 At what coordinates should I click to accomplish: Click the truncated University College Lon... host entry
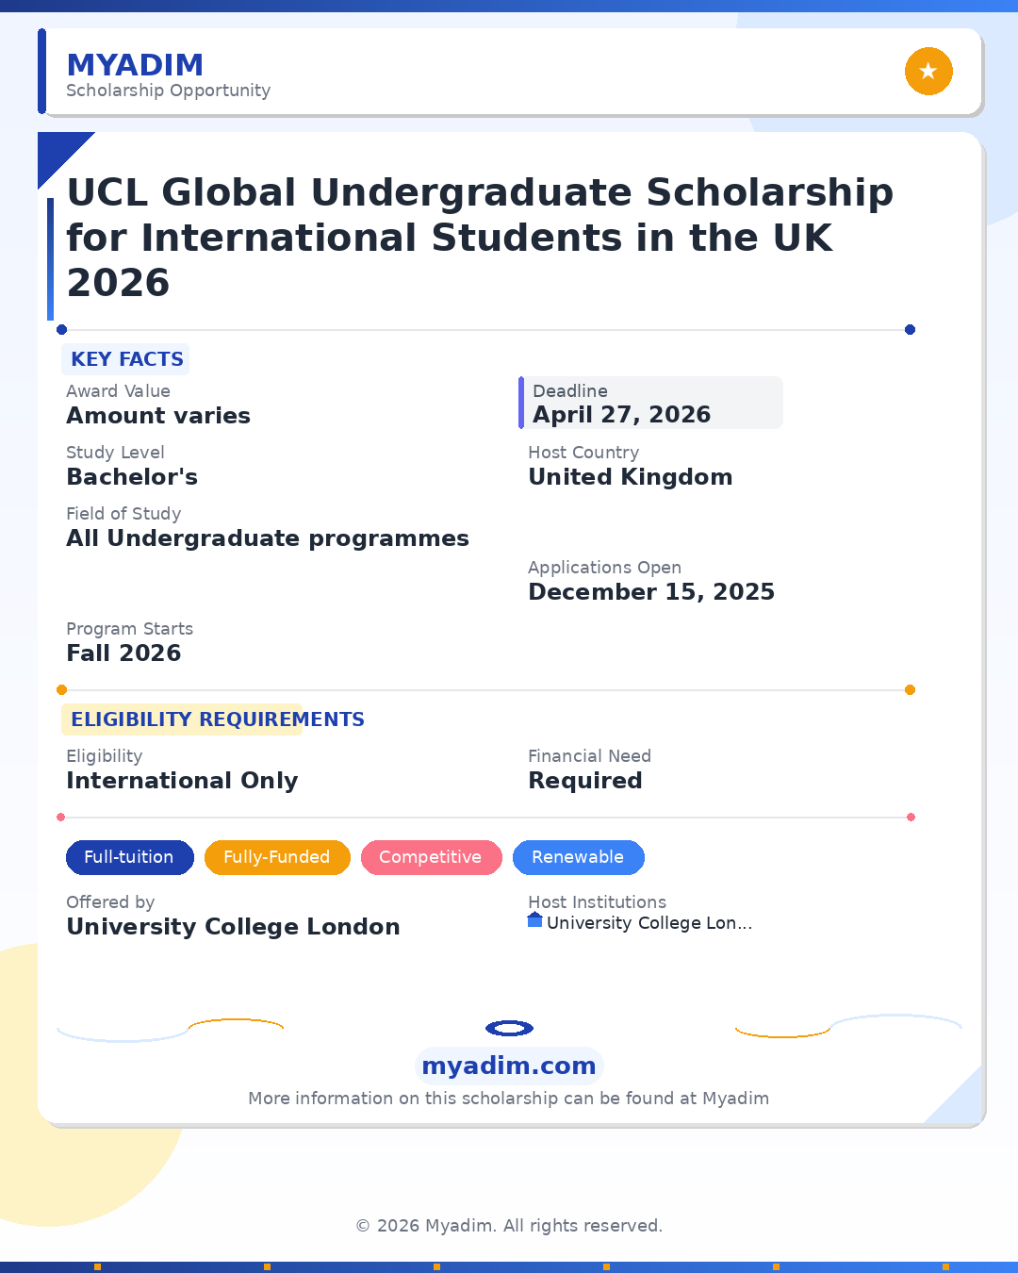[x=649, y=923]
